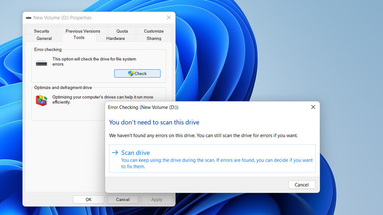
Task: Click the New Volume (D:) Properties title
Action: pyautogui.click(x=62, y=18)
